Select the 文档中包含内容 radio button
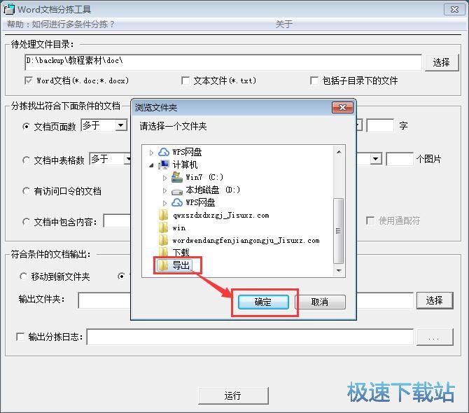This screenshot has width=469, height=413. click(26, 222)
